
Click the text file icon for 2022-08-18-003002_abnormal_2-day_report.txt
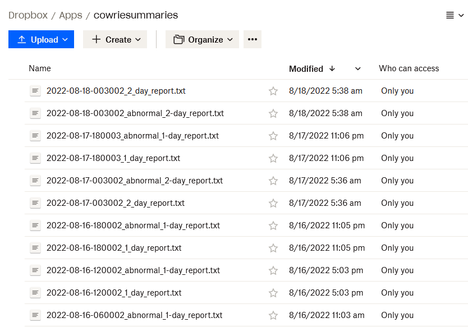click(x=35, y=113)
